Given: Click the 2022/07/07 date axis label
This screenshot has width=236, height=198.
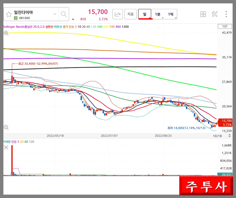Looking at the screenshot, I should pyautogui.click(x=109, y=136).
